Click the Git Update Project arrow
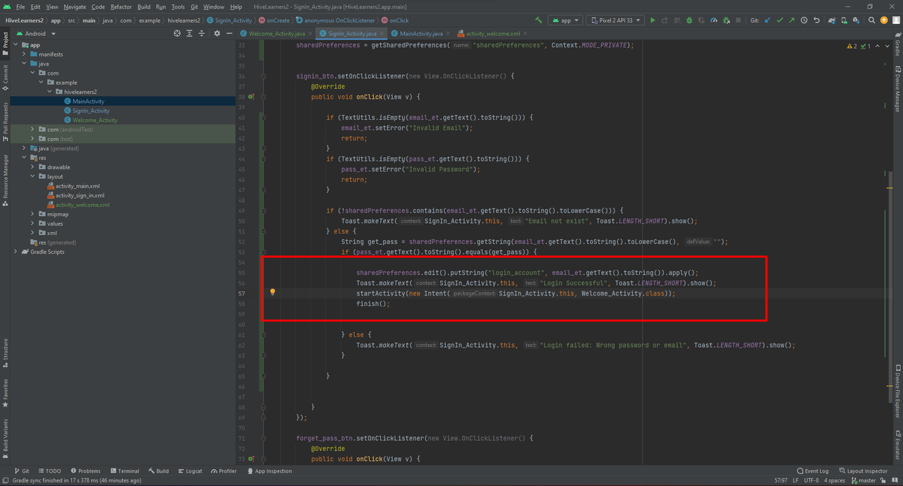Screen dimensions: 903x486 tap(768, 20)
